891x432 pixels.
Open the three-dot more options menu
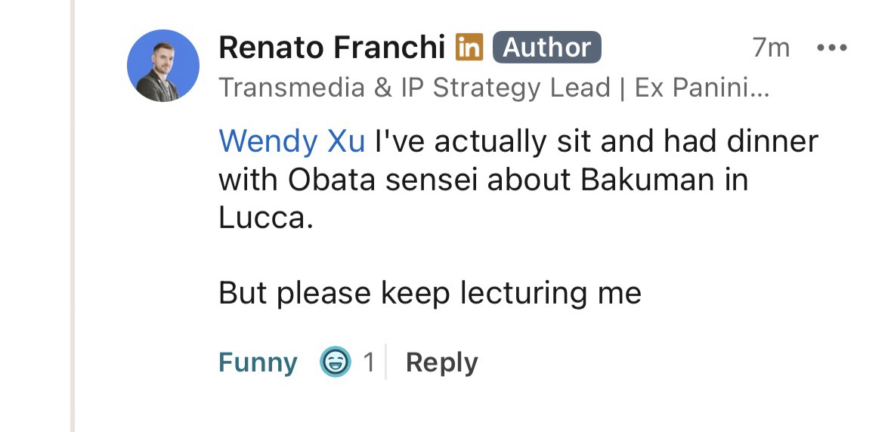pyautogui.click(x=832, y=48)
